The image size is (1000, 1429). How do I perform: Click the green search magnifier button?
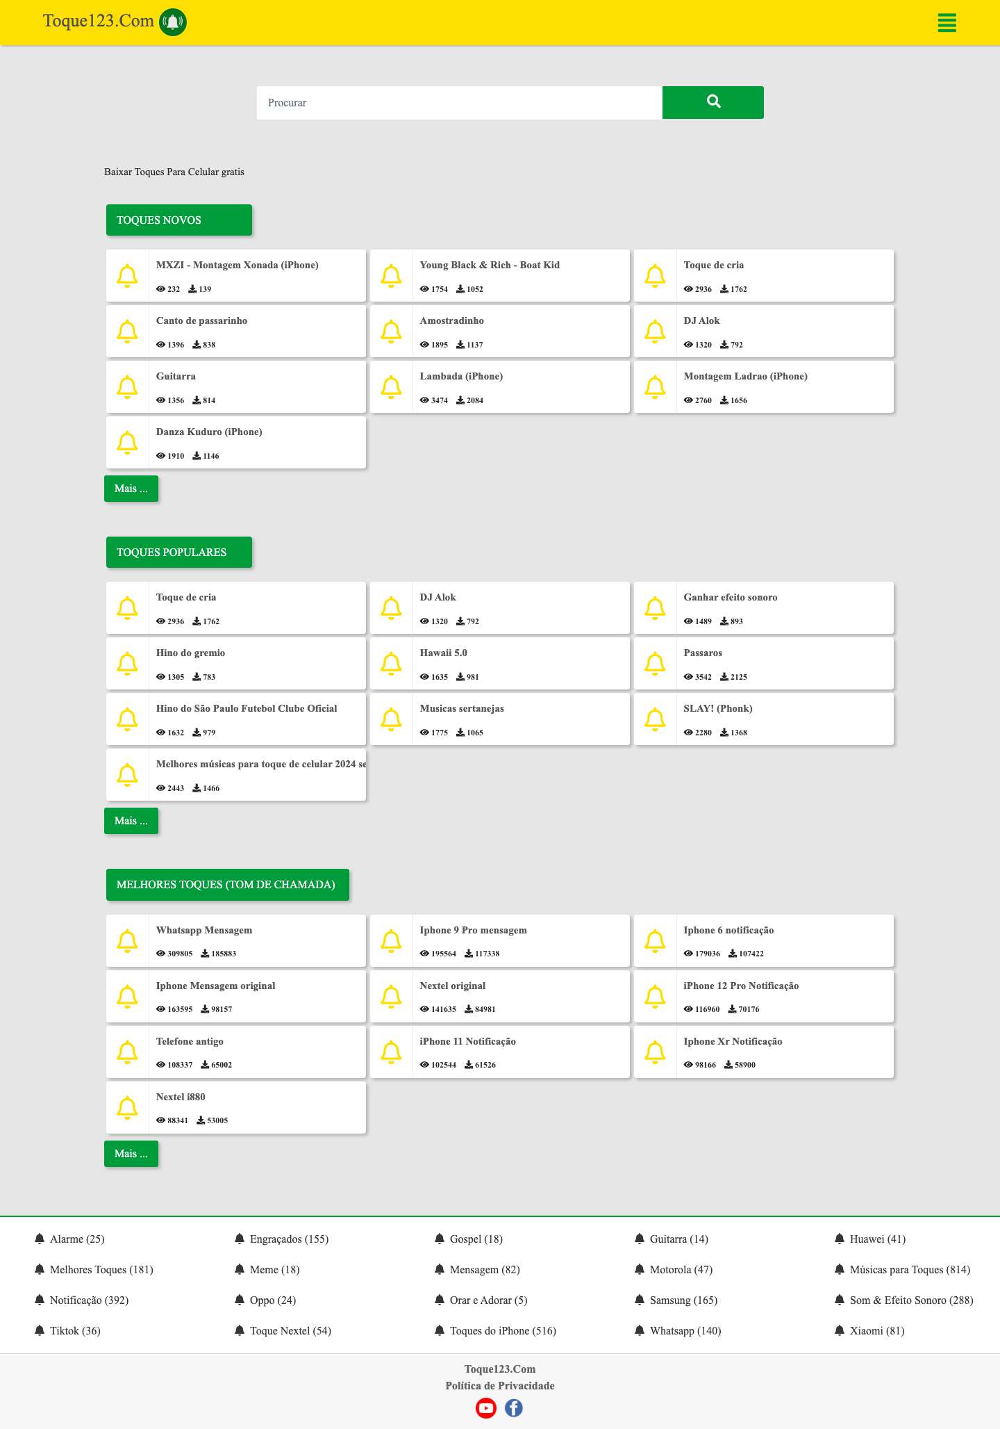tap(712, 102)
